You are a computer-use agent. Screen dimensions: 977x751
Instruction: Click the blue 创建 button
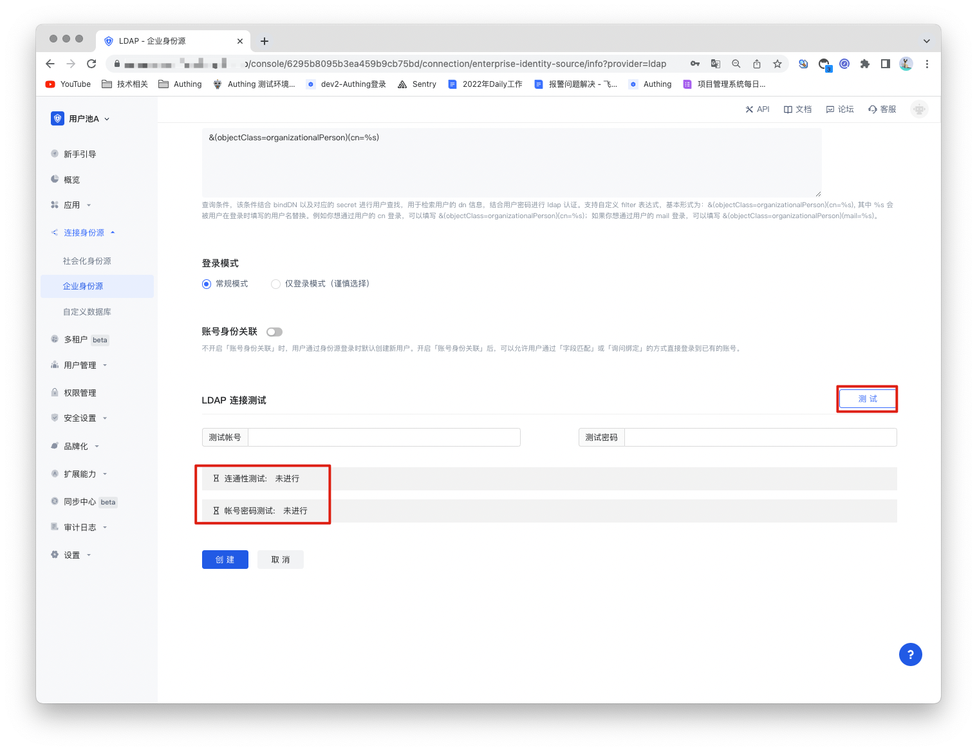tap(225, 560)
